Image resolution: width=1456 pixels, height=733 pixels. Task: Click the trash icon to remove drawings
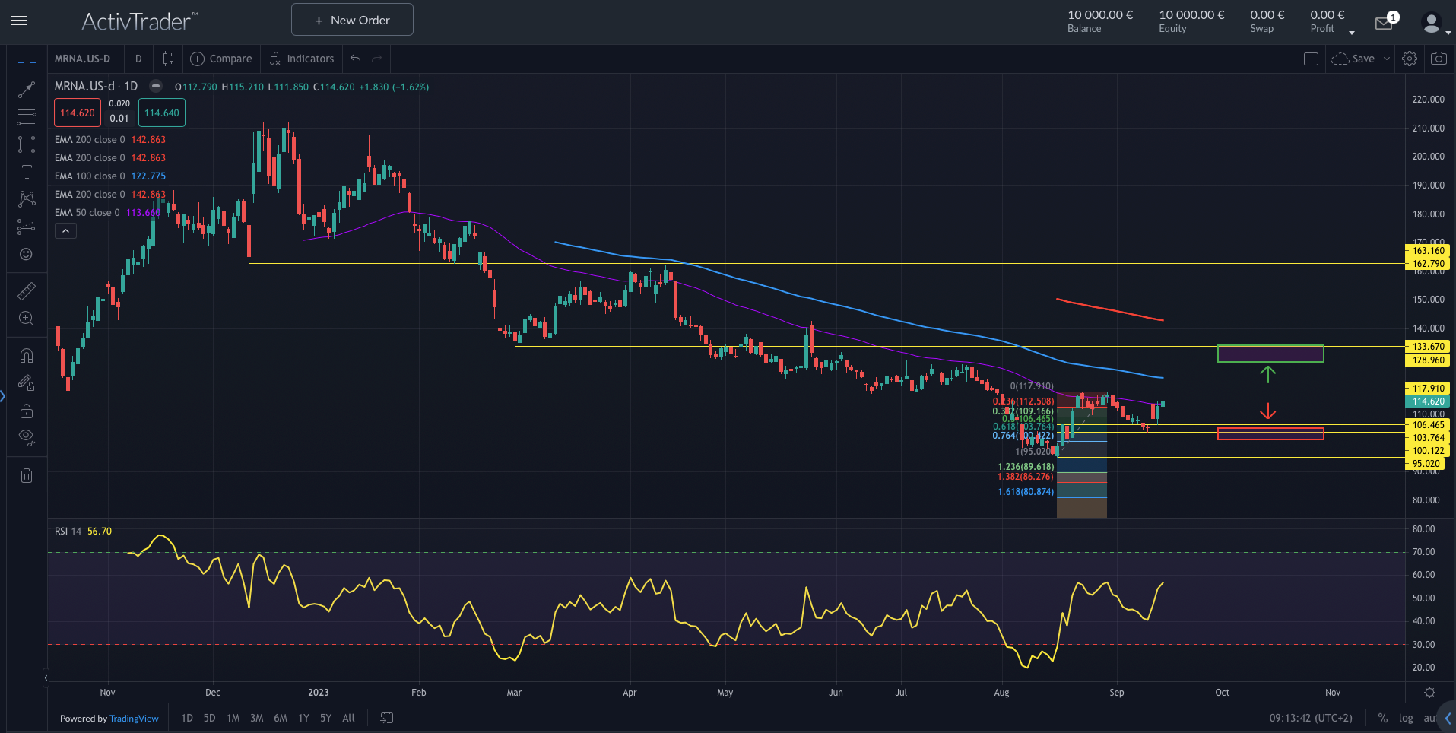[27, 476]
